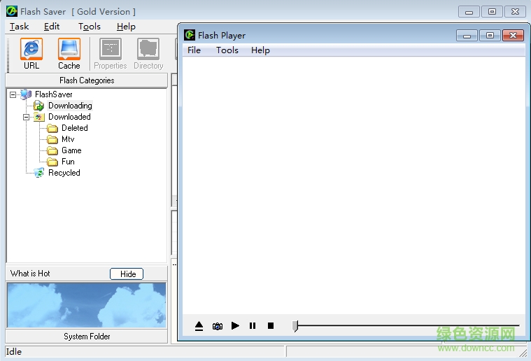Collapse the FlashSaver root tree node
The image size is (531, 361).
[13, 94]
